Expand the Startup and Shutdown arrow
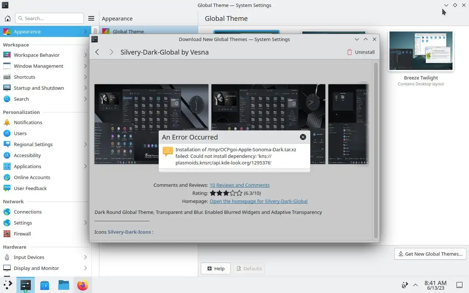469x293 pixels. tap(85, 88)
